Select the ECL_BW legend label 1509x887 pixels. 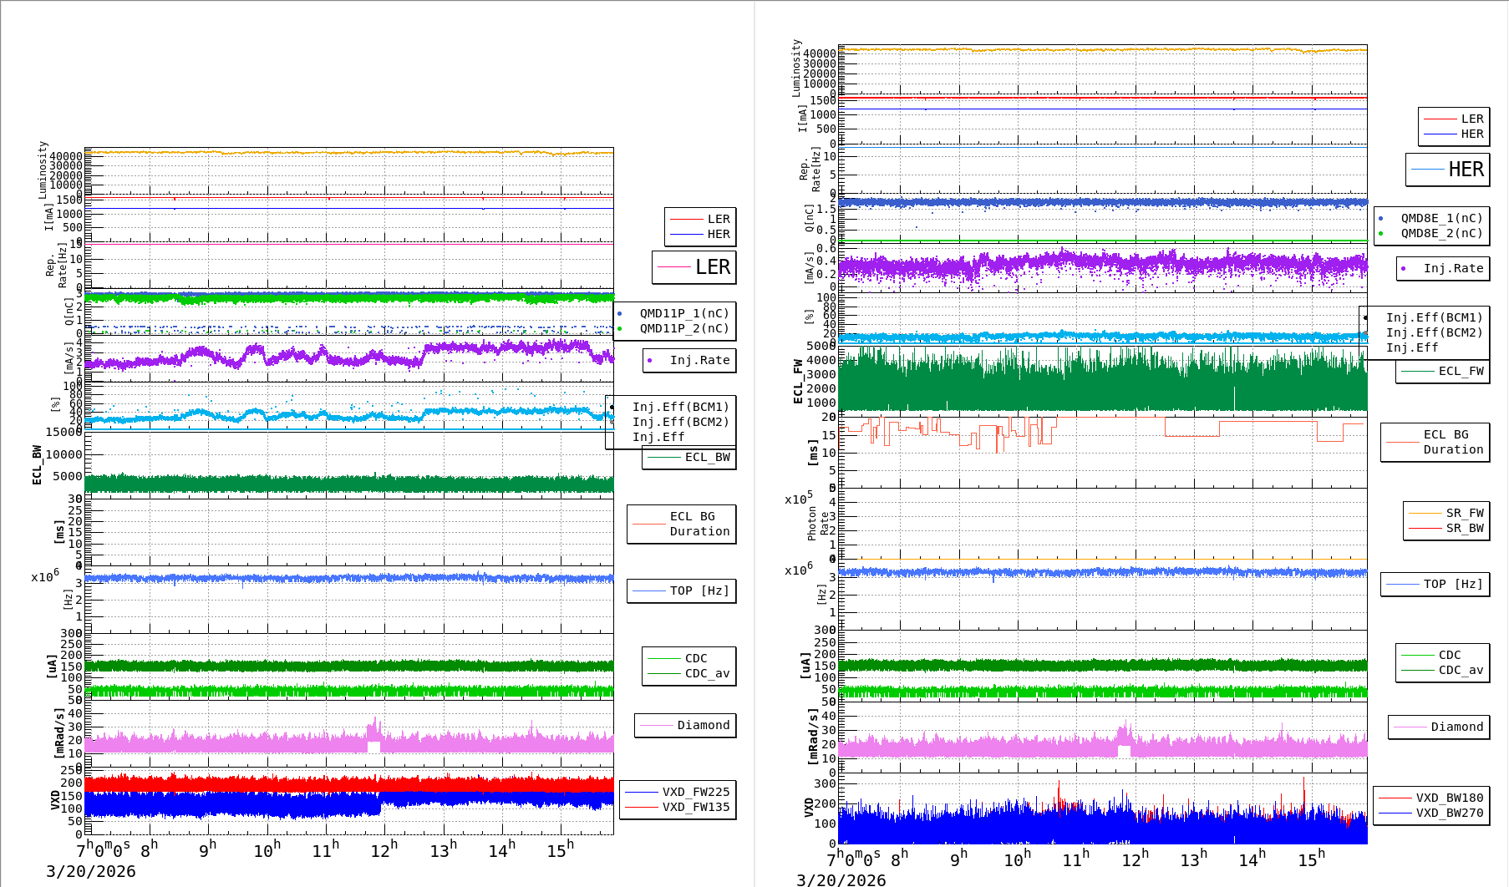click(x=707, y=457)
